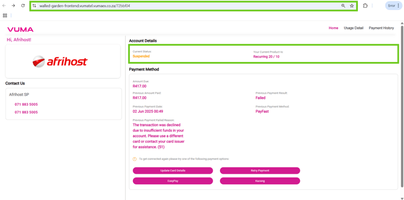Click the Update Card Details button
The height and width of the screenshot is (200, 404).
click(x=173, y=170)
